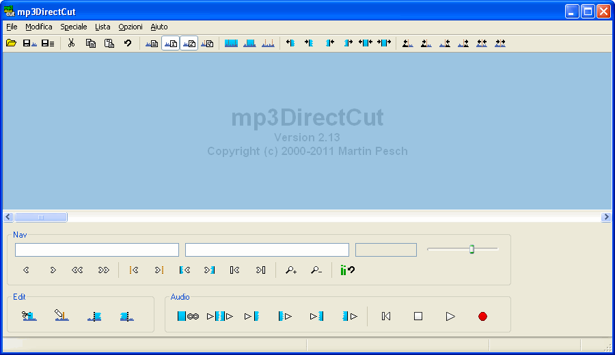The image size is (615, 355).
Task: Click the waveform with document page icon
Action: (152, 43)
